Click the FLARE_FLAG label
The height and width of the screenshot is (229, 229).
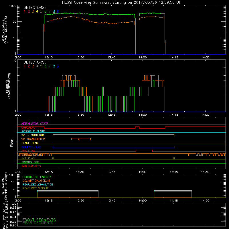point(30,143)
